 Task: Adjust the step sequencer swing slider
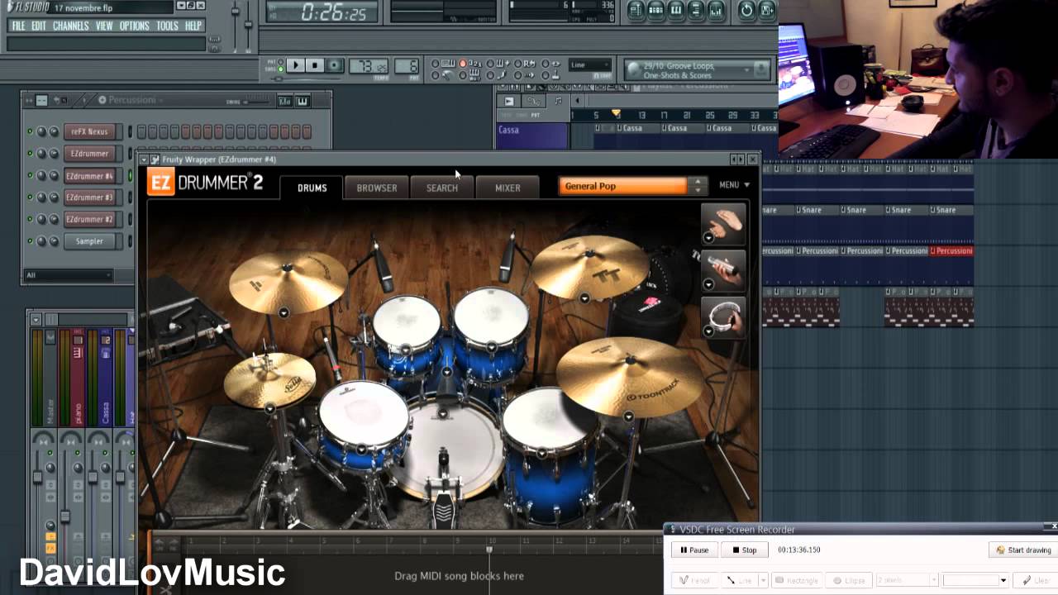tap(259, 101)
